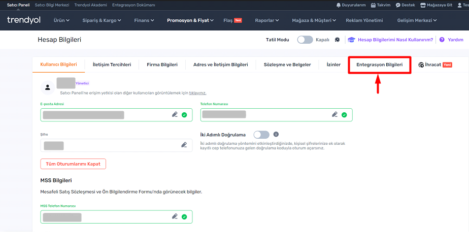469x252 pixels.
Task: Focus the Şifre field
Action: [116, 145]
